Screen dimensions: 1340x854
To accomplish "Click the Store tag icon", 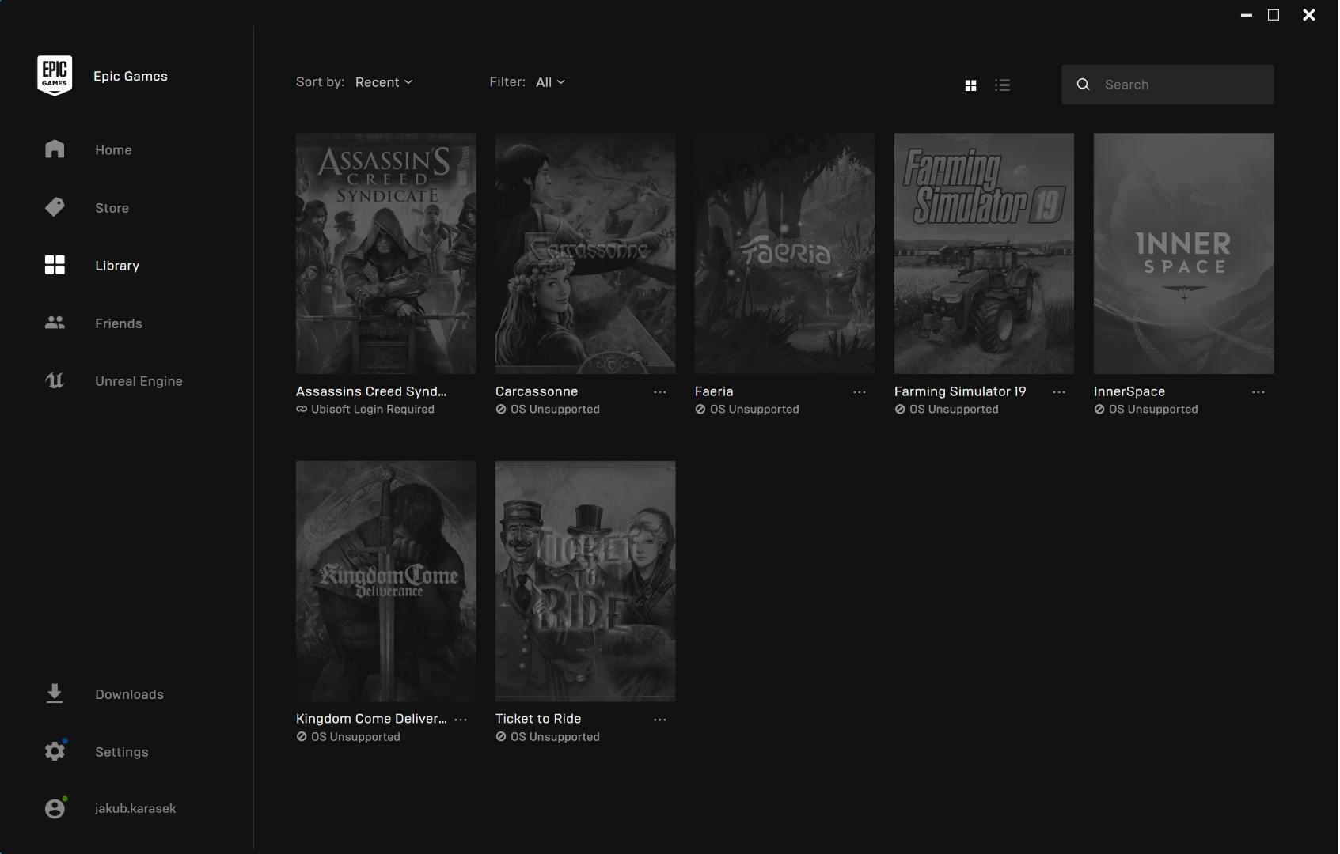I will [55, 207].
